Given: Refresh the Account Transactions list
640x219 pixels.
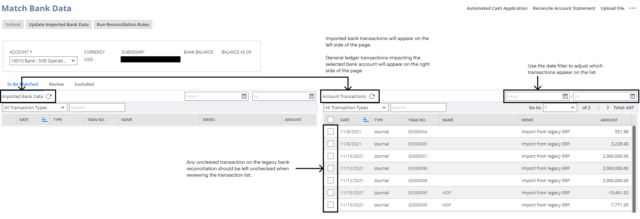Looking at the screenshot, I should pos(372,96).
